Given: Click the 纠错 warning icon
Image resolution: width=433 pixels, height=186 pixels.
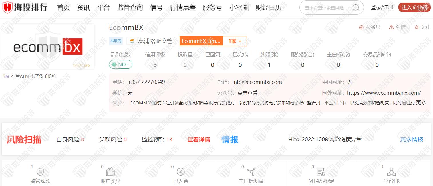Looking at the screenshot, I should click(x=391, y=27).
